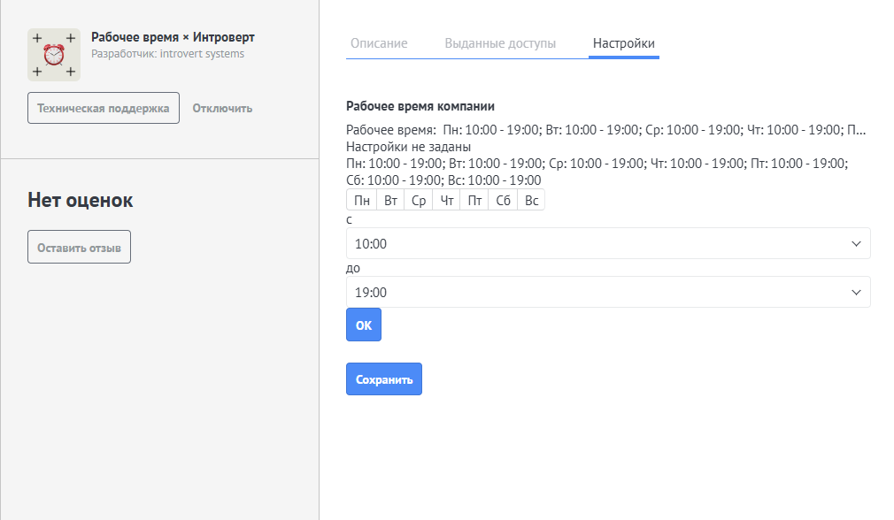Select the Настройки tab
The width and height of the screenshot is (894, 520).
624,43
